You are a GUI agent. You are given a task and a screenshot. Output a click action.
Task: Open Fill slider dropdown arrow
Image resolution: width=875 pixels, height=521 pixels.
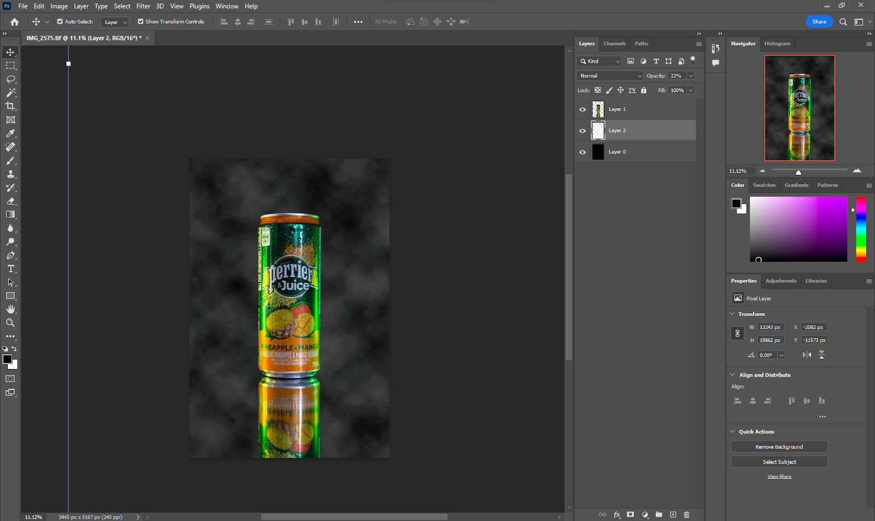[691, 90]
